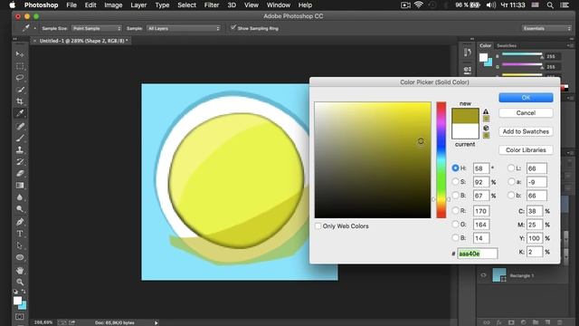Image resolution: width=579 pixels, height=326 pixels.
Task: Select the Clone Stamp tool
Action: (20, 149)
